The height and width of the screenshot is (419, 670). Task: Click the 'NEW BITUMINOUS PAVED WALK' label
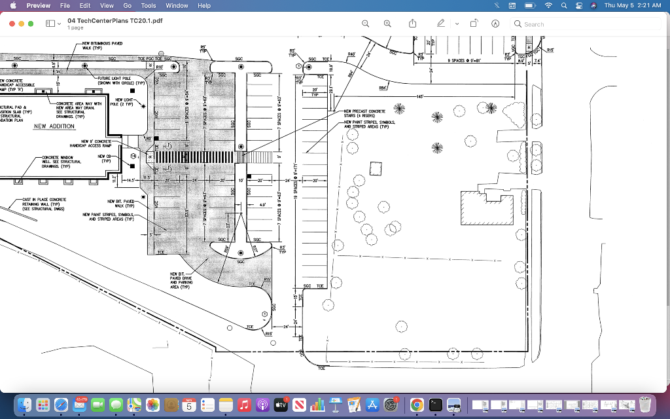(102, 45)
